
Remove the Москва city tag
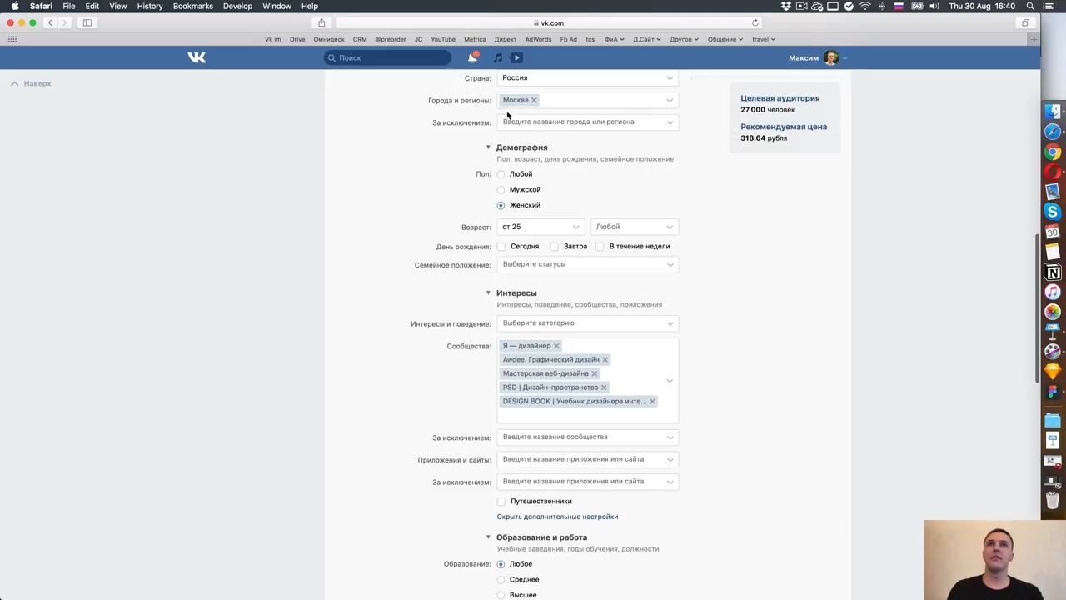[x=534, y=100]
